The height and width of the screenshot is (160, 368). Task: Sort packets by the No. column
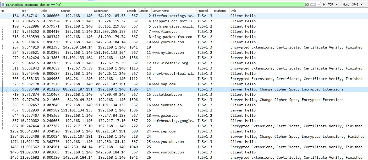[10, 11]
